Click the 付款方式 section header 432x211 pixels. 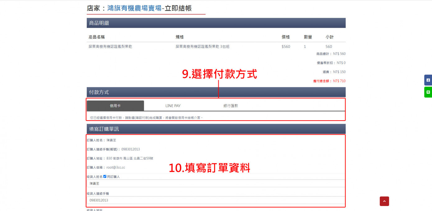pos(216,92)
